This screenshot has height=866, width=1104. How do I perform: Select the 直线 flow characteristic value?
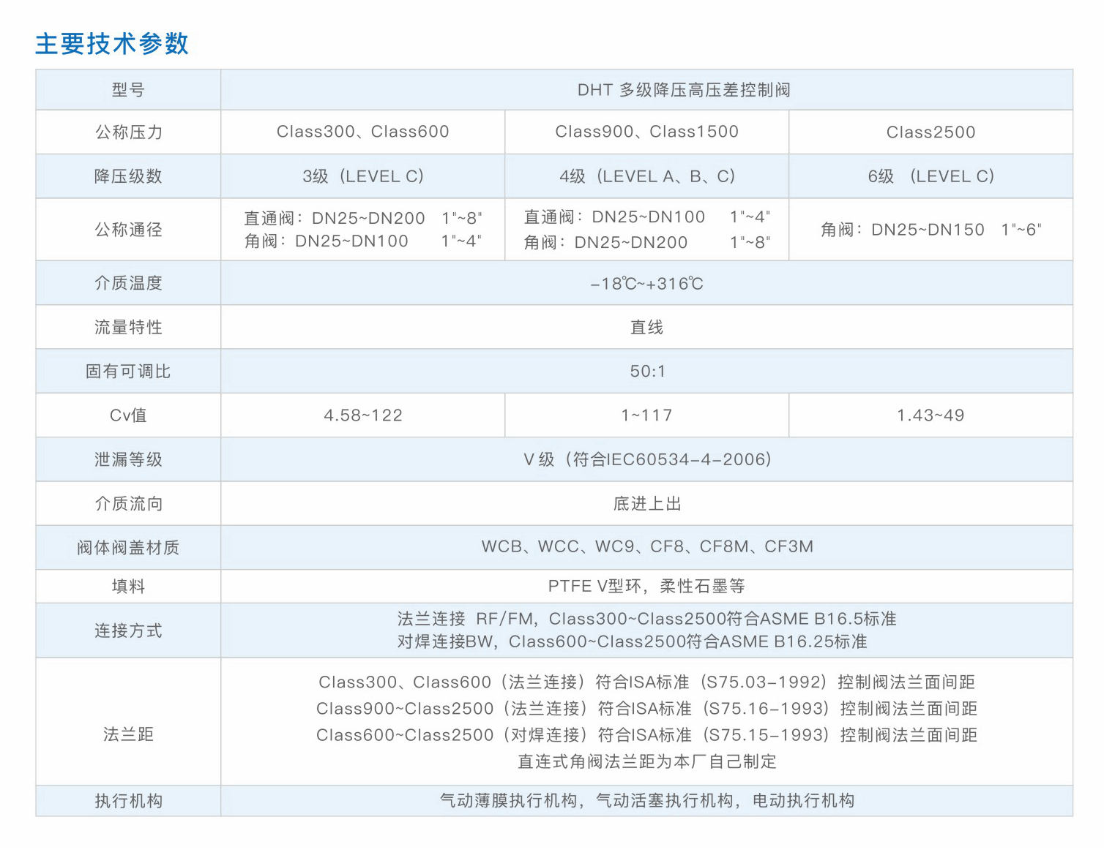click(646, 328)
